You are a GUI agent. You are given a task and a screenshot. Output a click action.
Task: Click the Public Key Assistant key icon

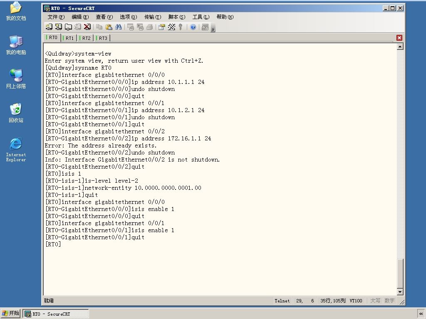pyautogui.click(x=181, y=27)
